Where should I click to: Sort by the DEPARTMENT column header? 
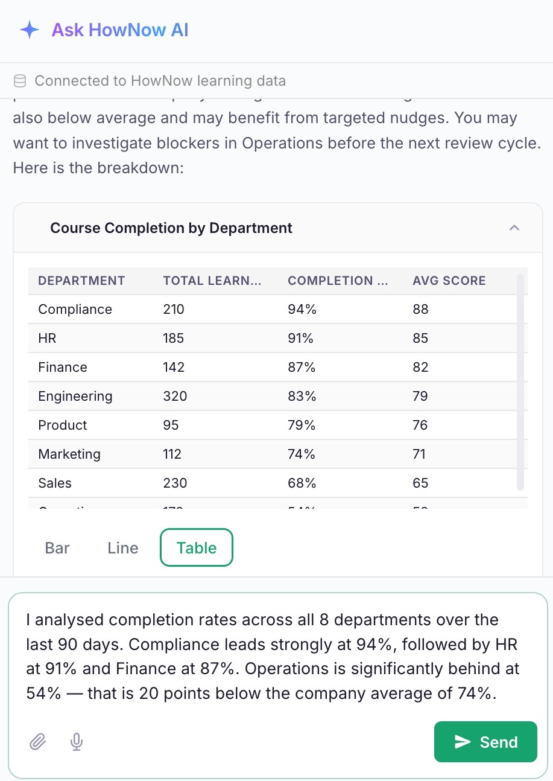coord(81,281)
